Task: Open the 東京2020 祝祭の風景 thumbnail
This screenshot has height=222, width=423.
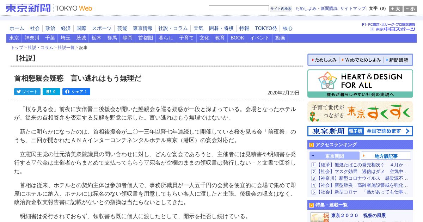Action: (x=320, y=217)
